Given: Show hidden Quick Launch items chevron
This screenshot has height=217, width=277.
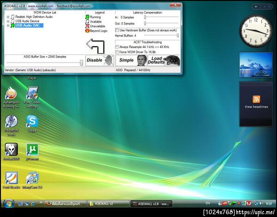Looking at the screenshot, I should [41, 202].
